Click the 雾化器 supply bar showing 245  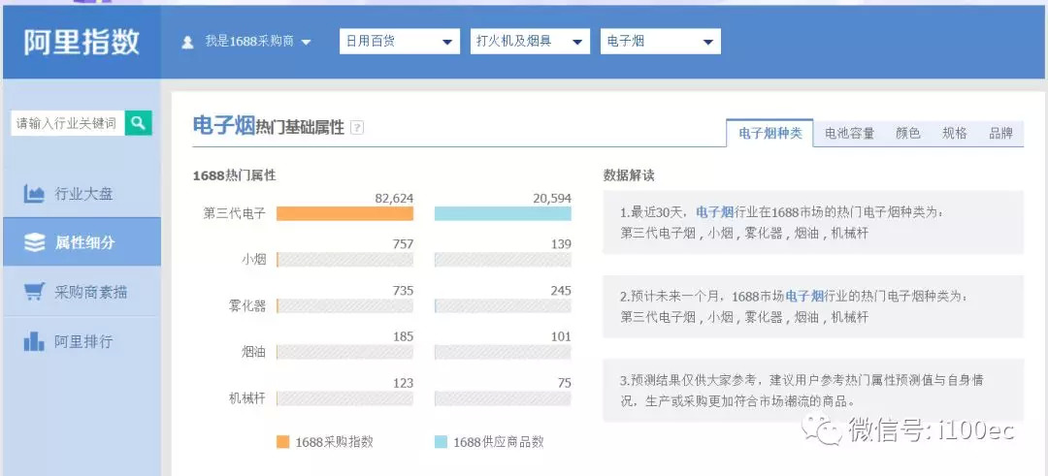tap(503, 305)
